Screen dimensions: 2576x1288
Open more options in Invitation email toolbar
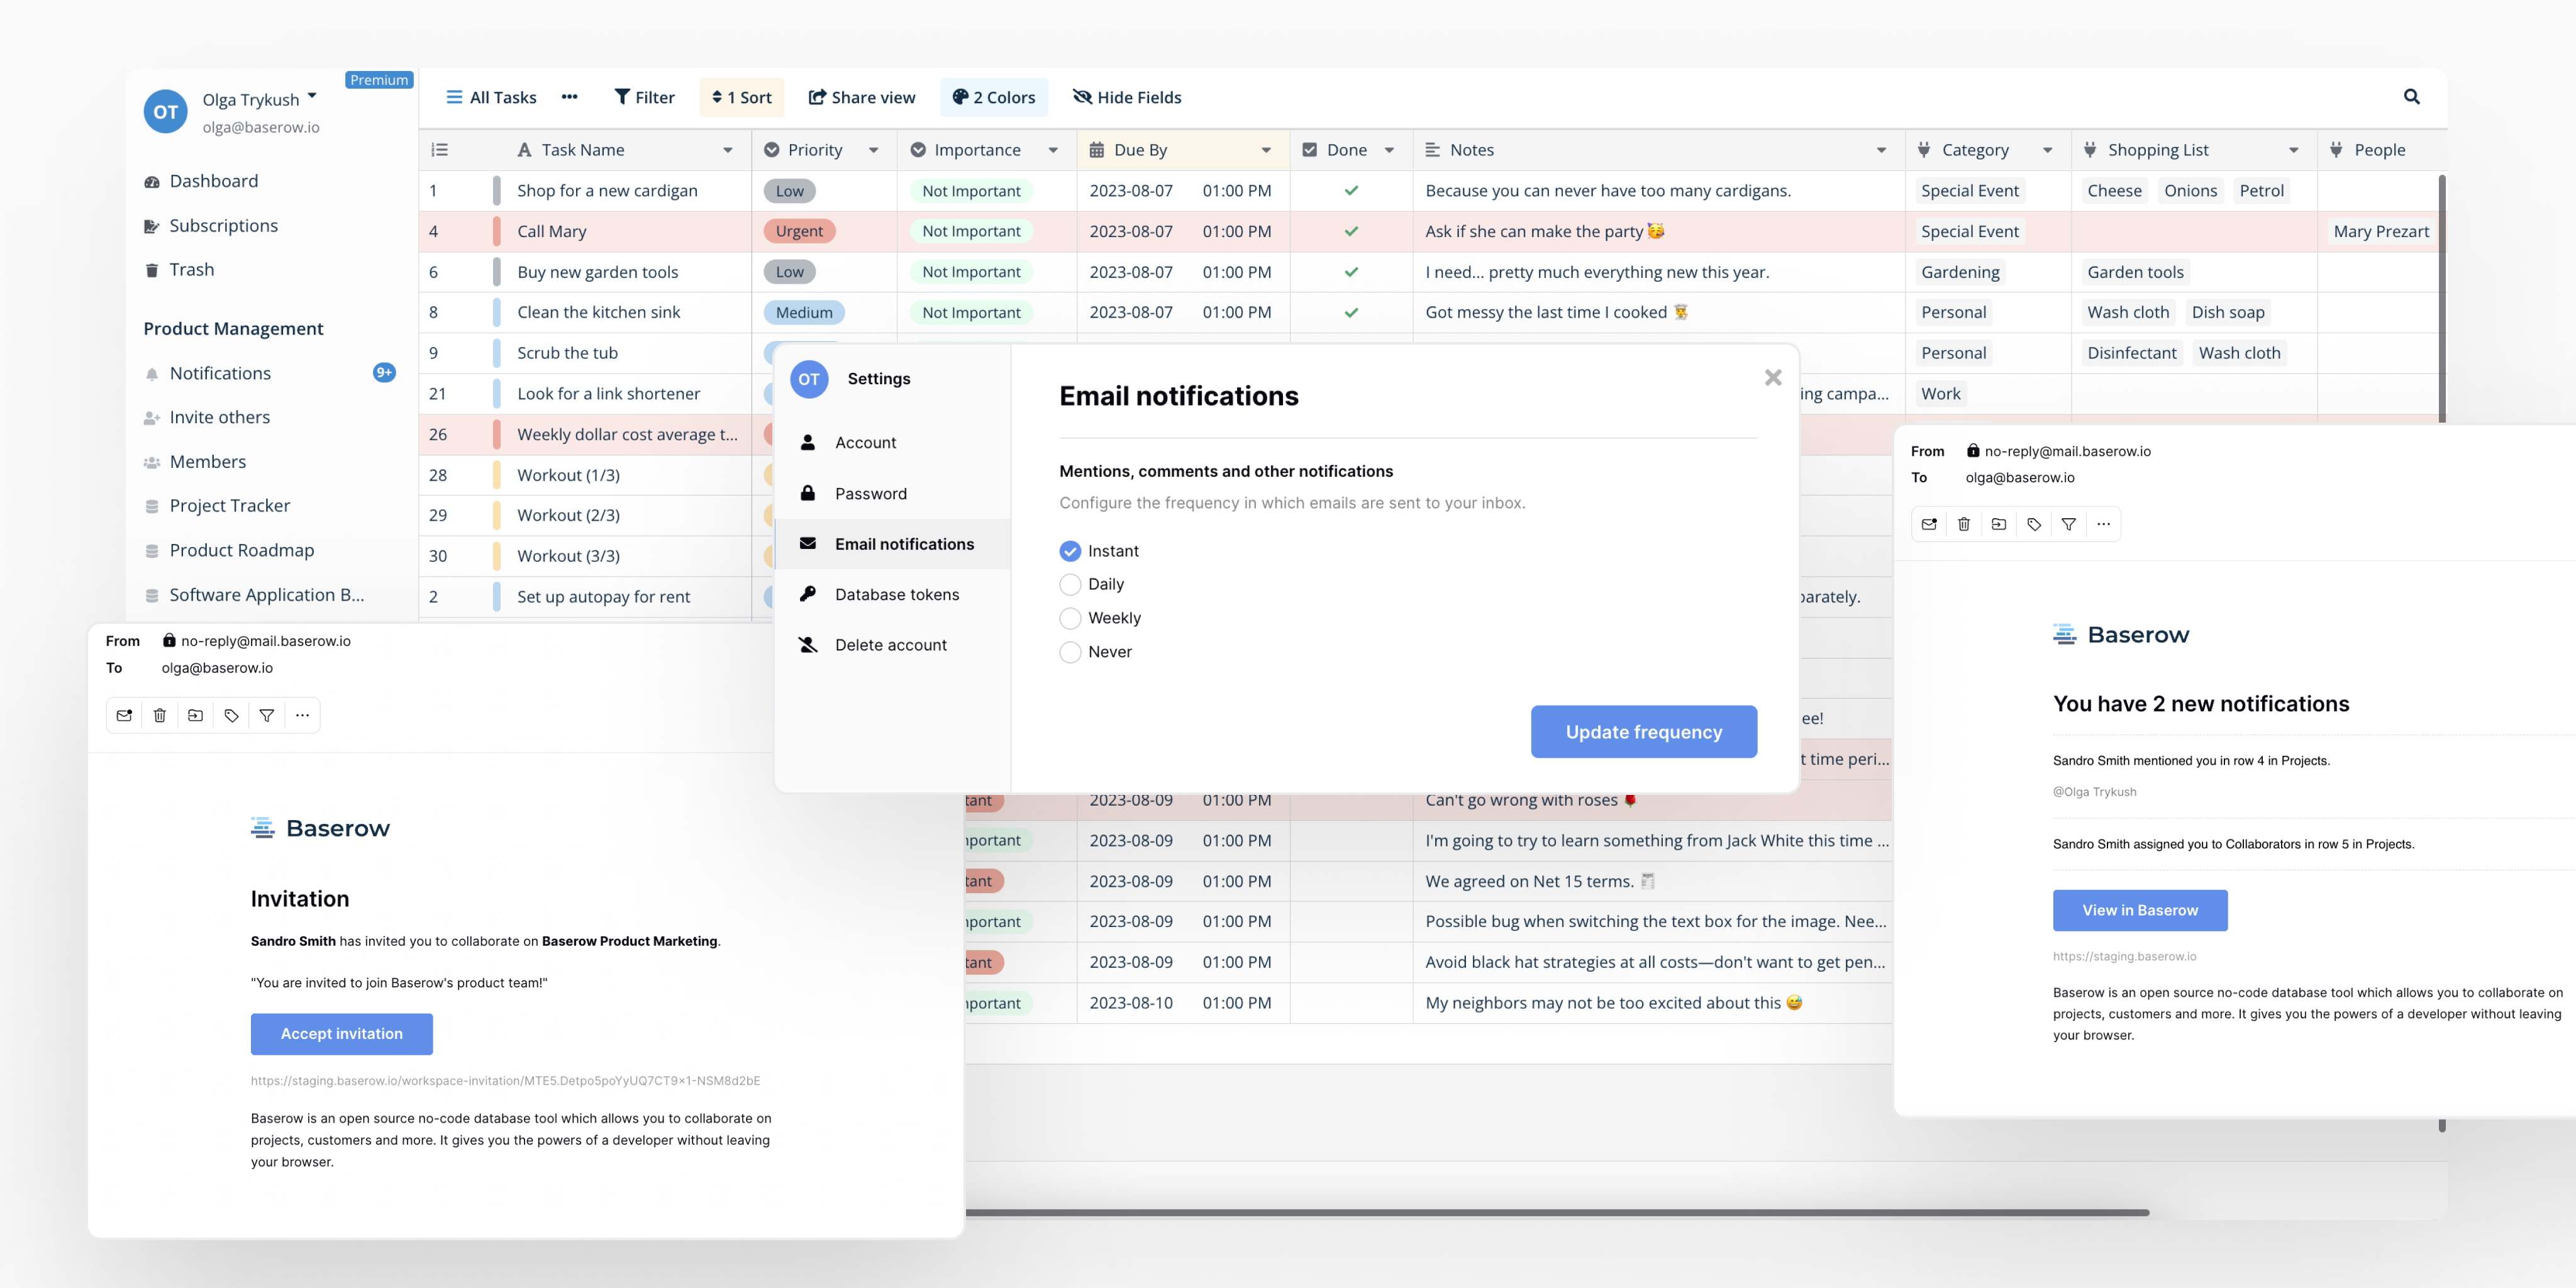(302, 715)
